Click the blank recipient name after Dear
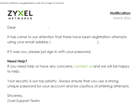 (x=32, y=28)
